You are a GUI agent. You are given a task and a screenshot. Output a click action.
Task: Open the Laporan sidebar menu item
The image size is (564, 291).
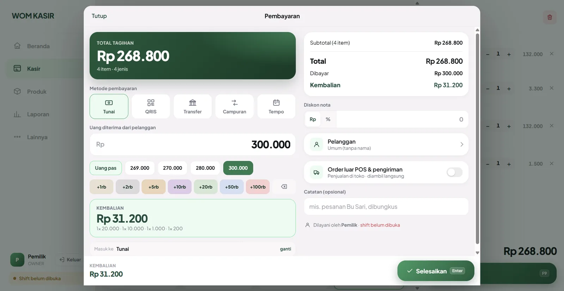pos(44,114)
